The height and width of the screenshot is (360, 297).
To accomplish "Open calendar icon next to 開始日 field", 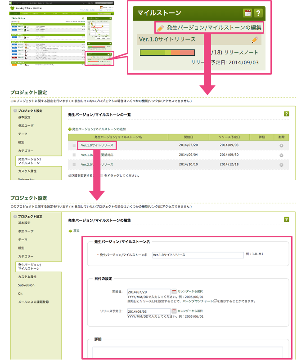I will [174, 291].
